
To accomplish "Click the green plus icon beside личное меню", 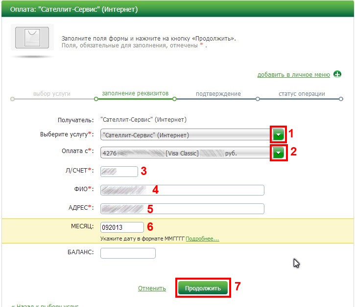I will coord(337,74).
